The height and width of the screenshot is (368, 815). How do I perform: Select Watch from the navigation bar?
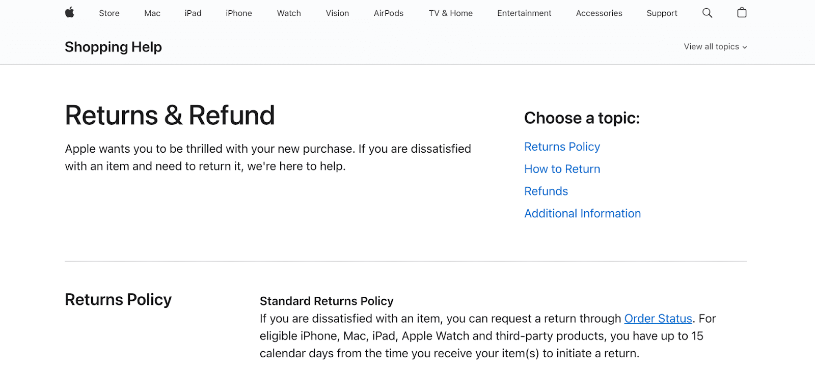(288, 13)
